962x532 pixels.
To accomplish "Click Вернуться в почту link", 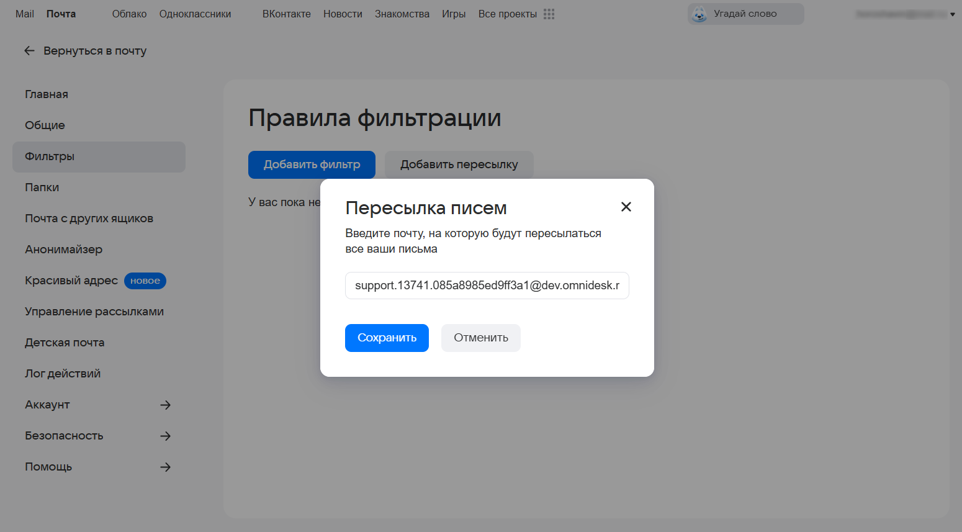I will click(x=95, y=51).
